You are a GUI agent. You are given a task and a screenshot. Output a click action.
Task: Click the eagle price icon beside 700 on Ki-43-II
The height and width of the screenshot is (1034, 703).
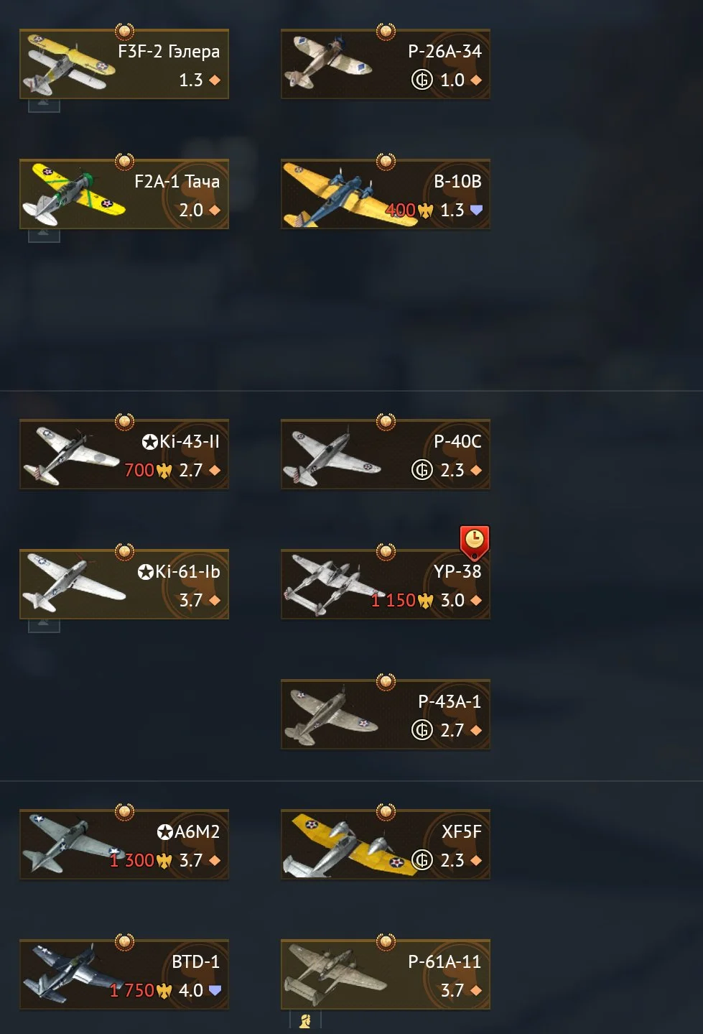[164, 471]
